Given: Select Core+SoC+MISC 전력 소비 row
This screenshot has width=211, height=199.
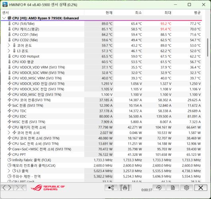Looking at the screenshot, I should pos(102,149).
